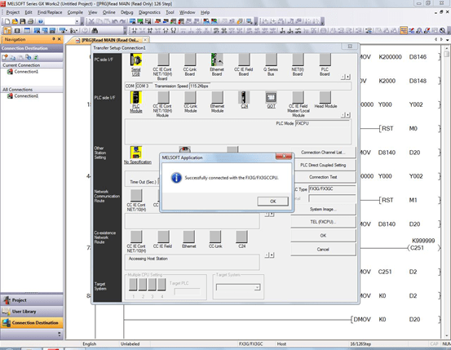Viewport: 451px width, 350px height.
Task: Click the binoculars Find icon
Action: [x=95, y=30]
